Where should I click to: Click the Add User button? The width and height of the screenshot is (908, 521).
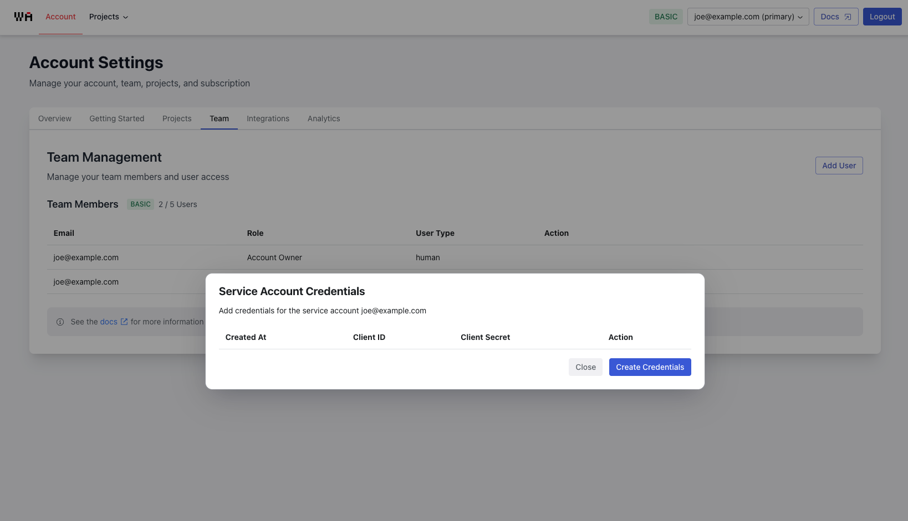[839, 166]
